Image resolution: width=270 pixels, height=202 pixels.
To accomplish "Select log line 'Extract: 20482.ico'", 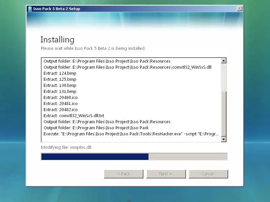I will pos(60,110).
